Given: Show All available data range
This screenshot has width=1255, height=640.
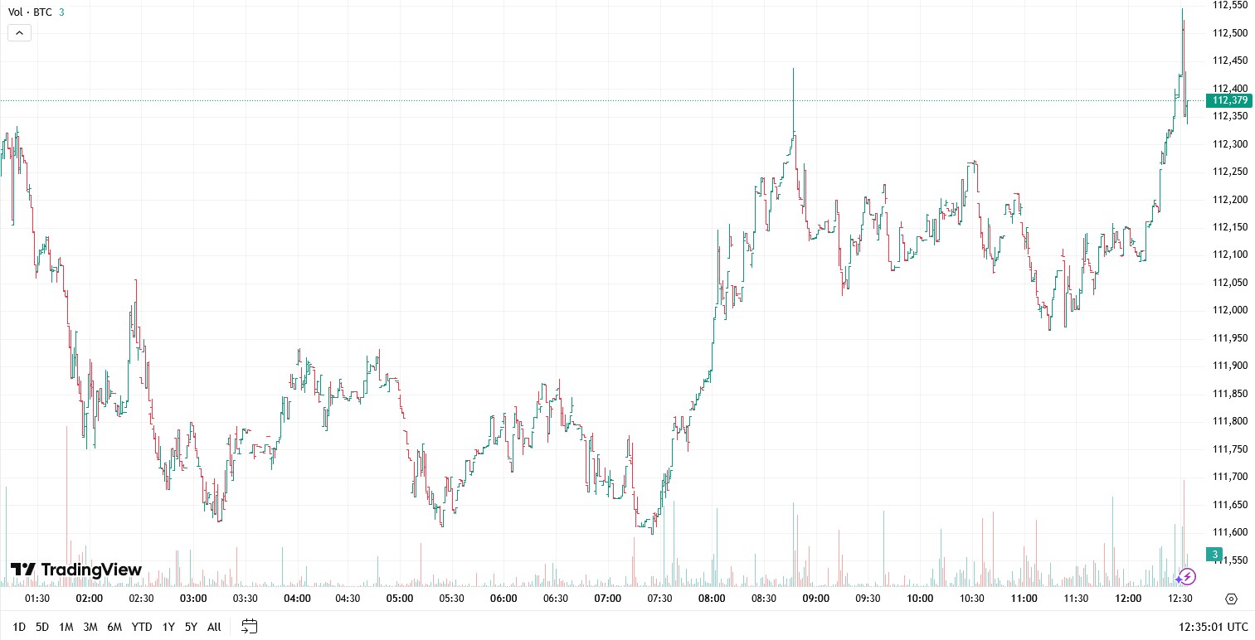Looking at the screenshot, I should click(x=214, y=627).
